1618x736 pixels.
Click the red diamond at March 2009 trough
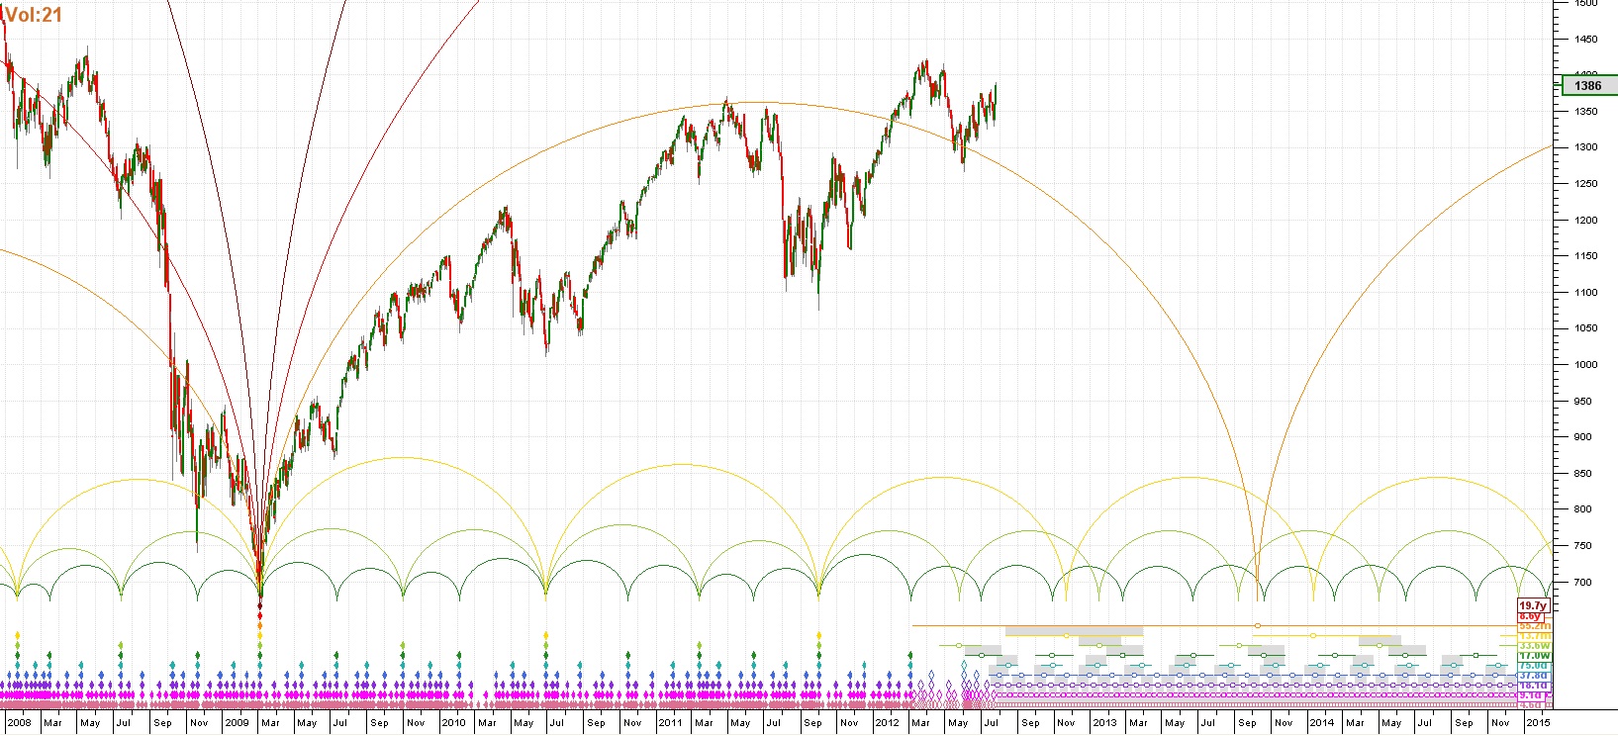(260, 605)
